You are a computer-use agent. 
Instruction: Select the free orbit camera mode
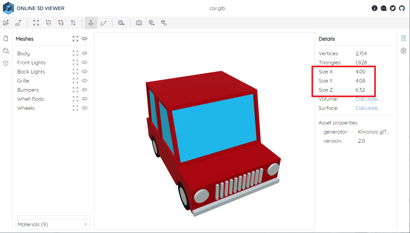104,23
